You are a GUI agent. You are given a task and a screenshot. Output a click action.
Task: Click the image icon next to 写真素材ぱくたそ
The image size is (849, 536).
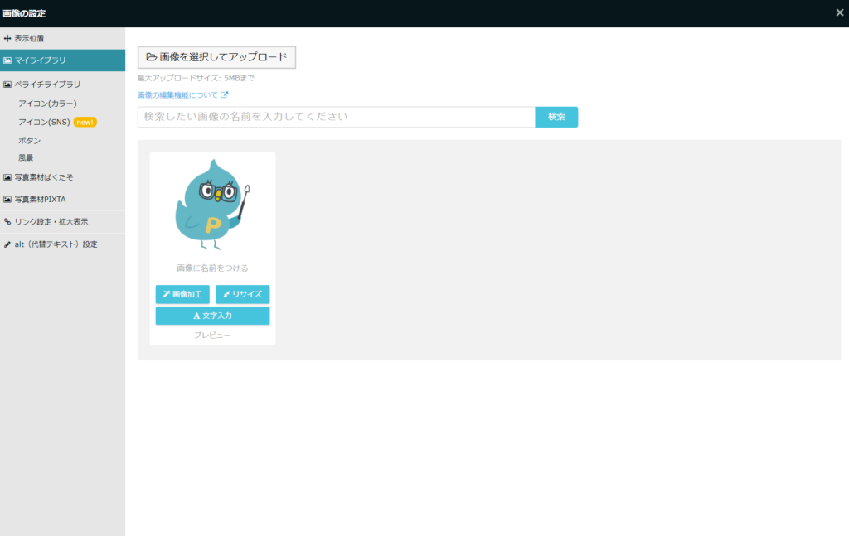(7, 177)
